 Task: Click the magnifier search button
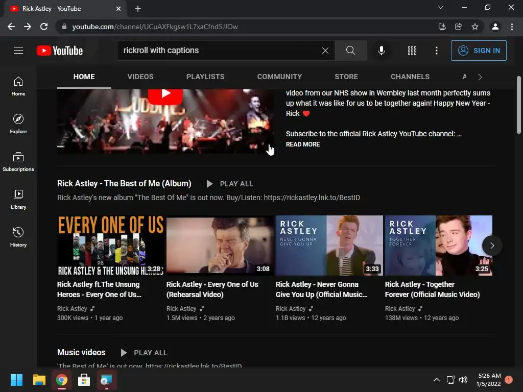(x=350, y=51)
